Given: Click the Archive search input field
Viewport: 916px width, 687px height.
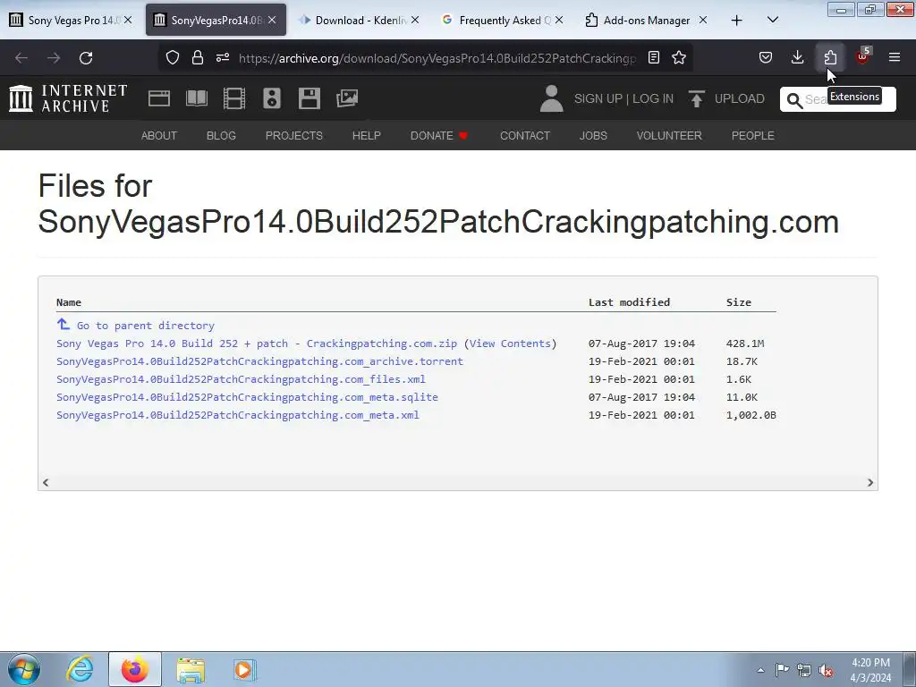Looking at the screenshot, I should [x=837, y=99].
